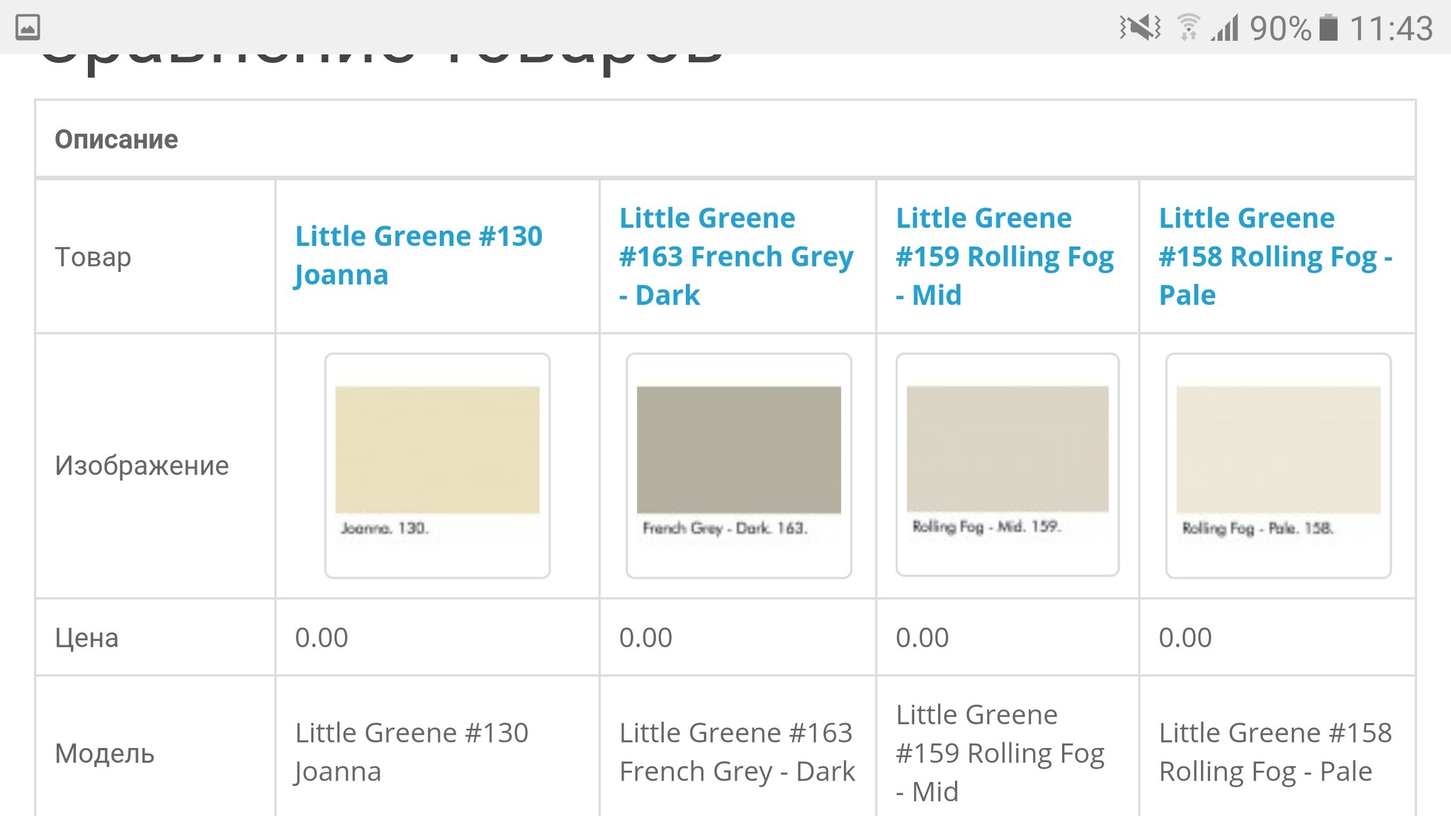This screenshot has height=816, width=1451.
Task: Open Little Greene #163 French Grey Dark link
Action: (736, 256)
